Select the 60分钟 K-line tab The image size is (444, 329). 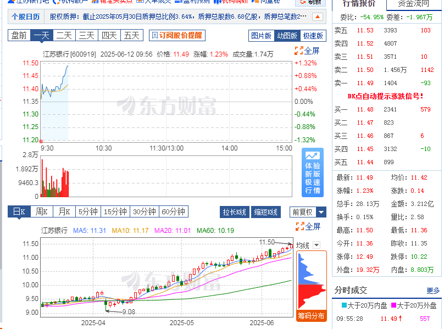coord(173,211)
